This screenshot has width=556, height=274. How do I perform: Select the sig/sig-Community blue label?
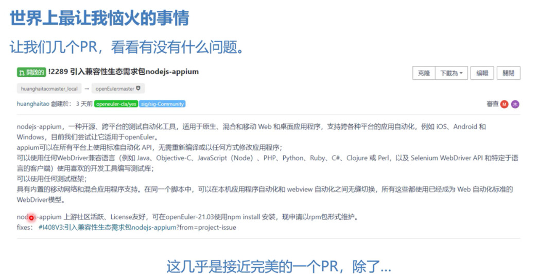[x=162, y=104]
